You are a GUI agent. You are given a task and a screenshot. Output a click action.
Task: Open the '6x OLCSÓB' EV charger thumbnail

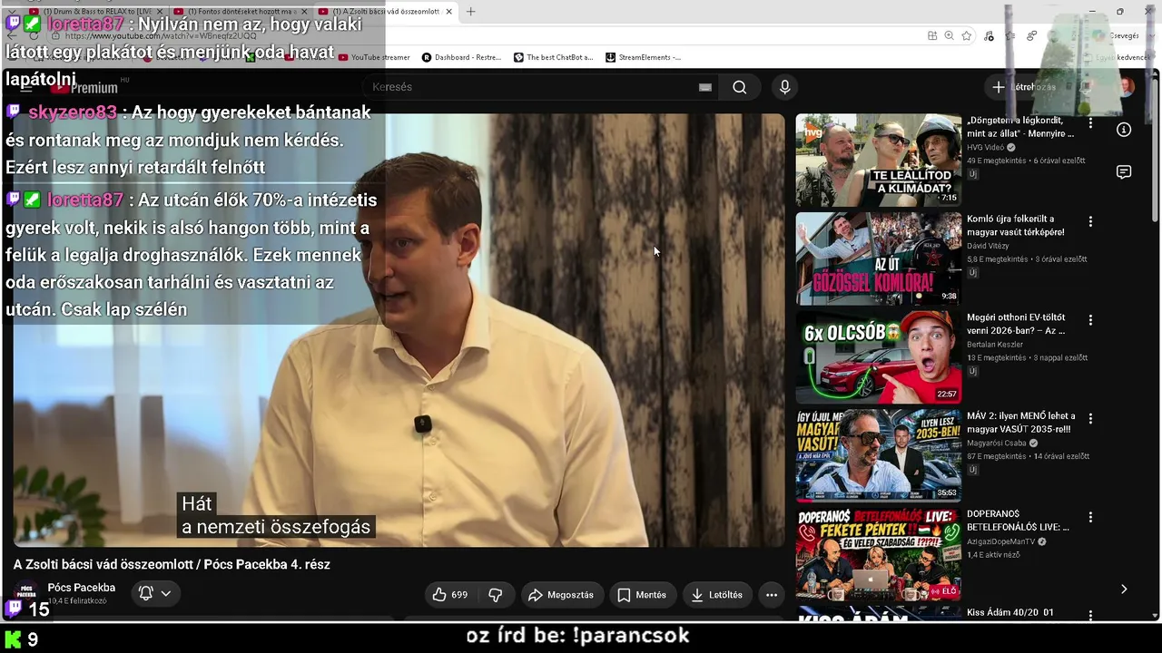(x=879, y=357)
